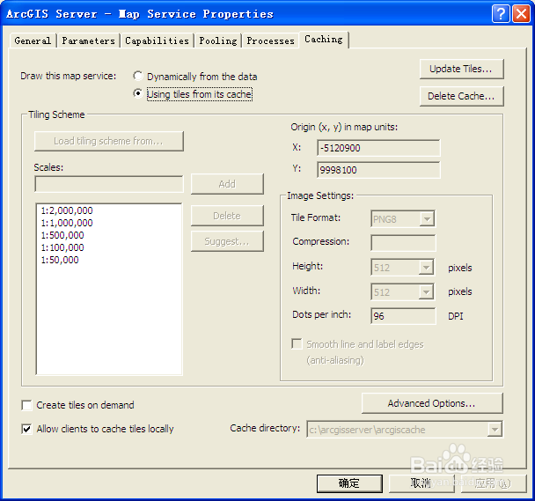Click the Origin X field

coord(378,148)
